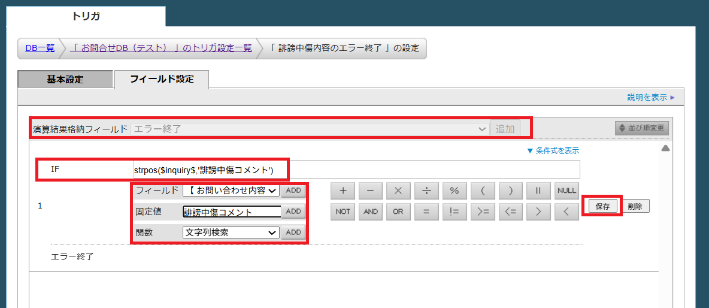
Task: Click the NOT operator button
Action: pyautogui.click(x=343, y=212)
